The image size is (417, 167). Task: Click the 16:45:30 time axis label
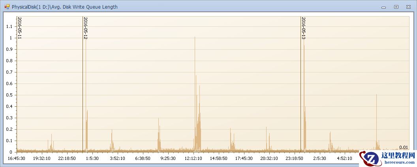(17, 158)
